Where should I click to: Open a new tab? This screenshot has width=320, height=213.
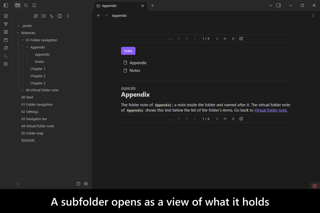pos(153,6)
